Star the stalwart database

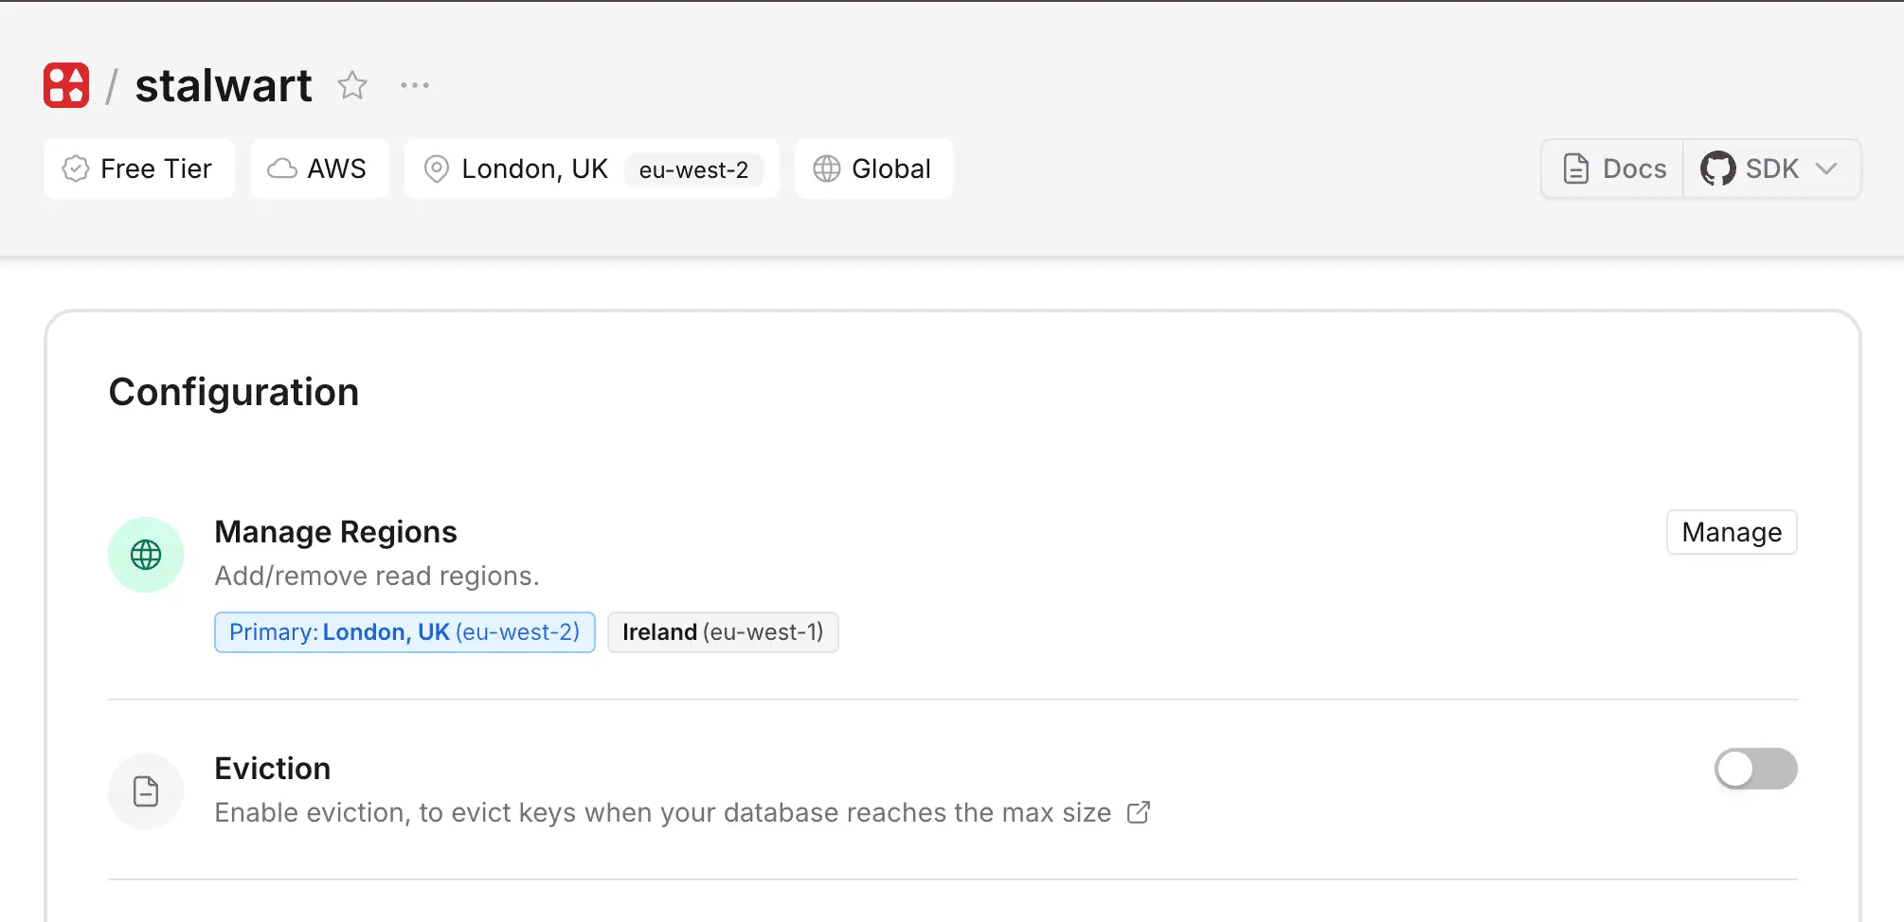(351, 84)
